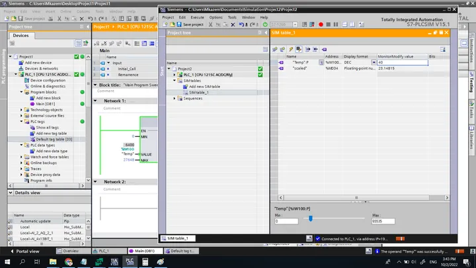Open the Tools menu in PLCSIM
The width and height of the screenshot is (476, 268).
click(x=232, y=17)
